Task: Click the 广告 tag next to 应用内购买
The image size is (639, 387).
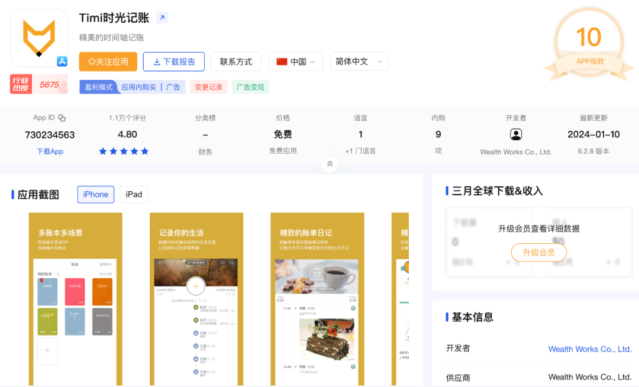Action: (173, 87)
